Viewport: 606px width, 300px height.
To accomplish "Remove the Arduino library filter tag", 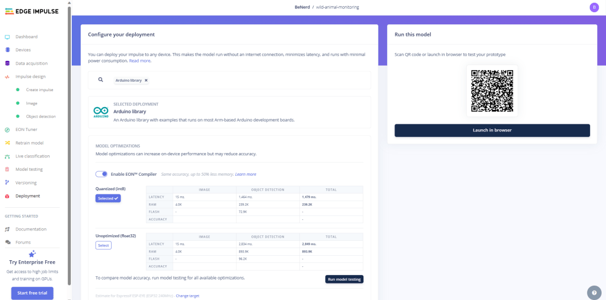I will pos(146,81).
